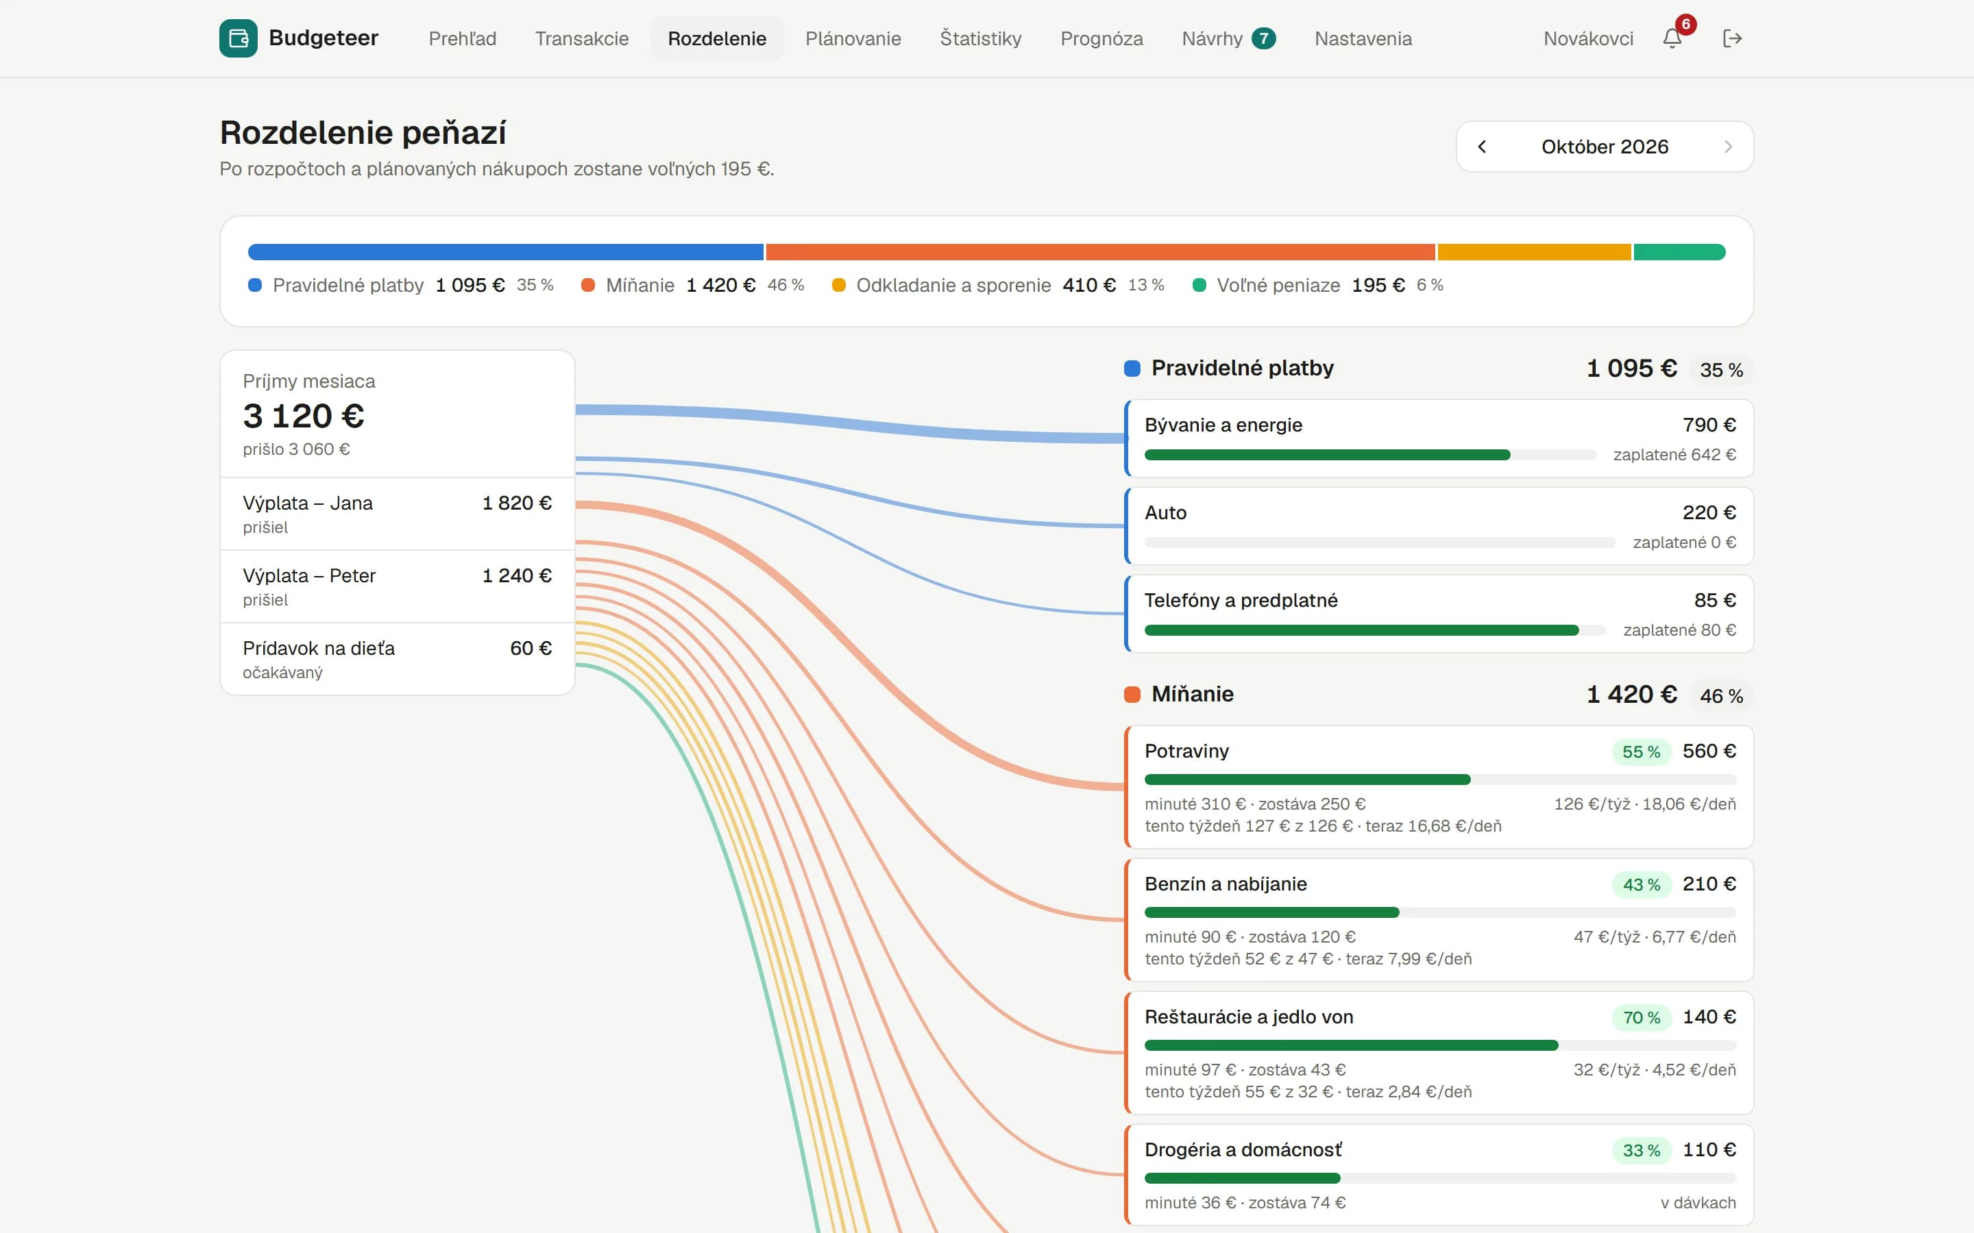Click the Potraviny spending progress bar

[1441, 780]
